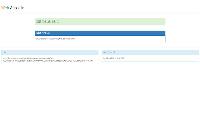The image size is (200, 125).
Task: Select the timestamp value ending in GMT
Action: [x=114, y=58]
